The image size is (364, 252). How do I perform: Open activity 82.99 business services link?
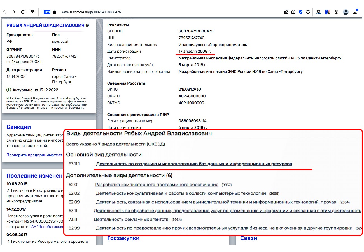coord(224,228)
